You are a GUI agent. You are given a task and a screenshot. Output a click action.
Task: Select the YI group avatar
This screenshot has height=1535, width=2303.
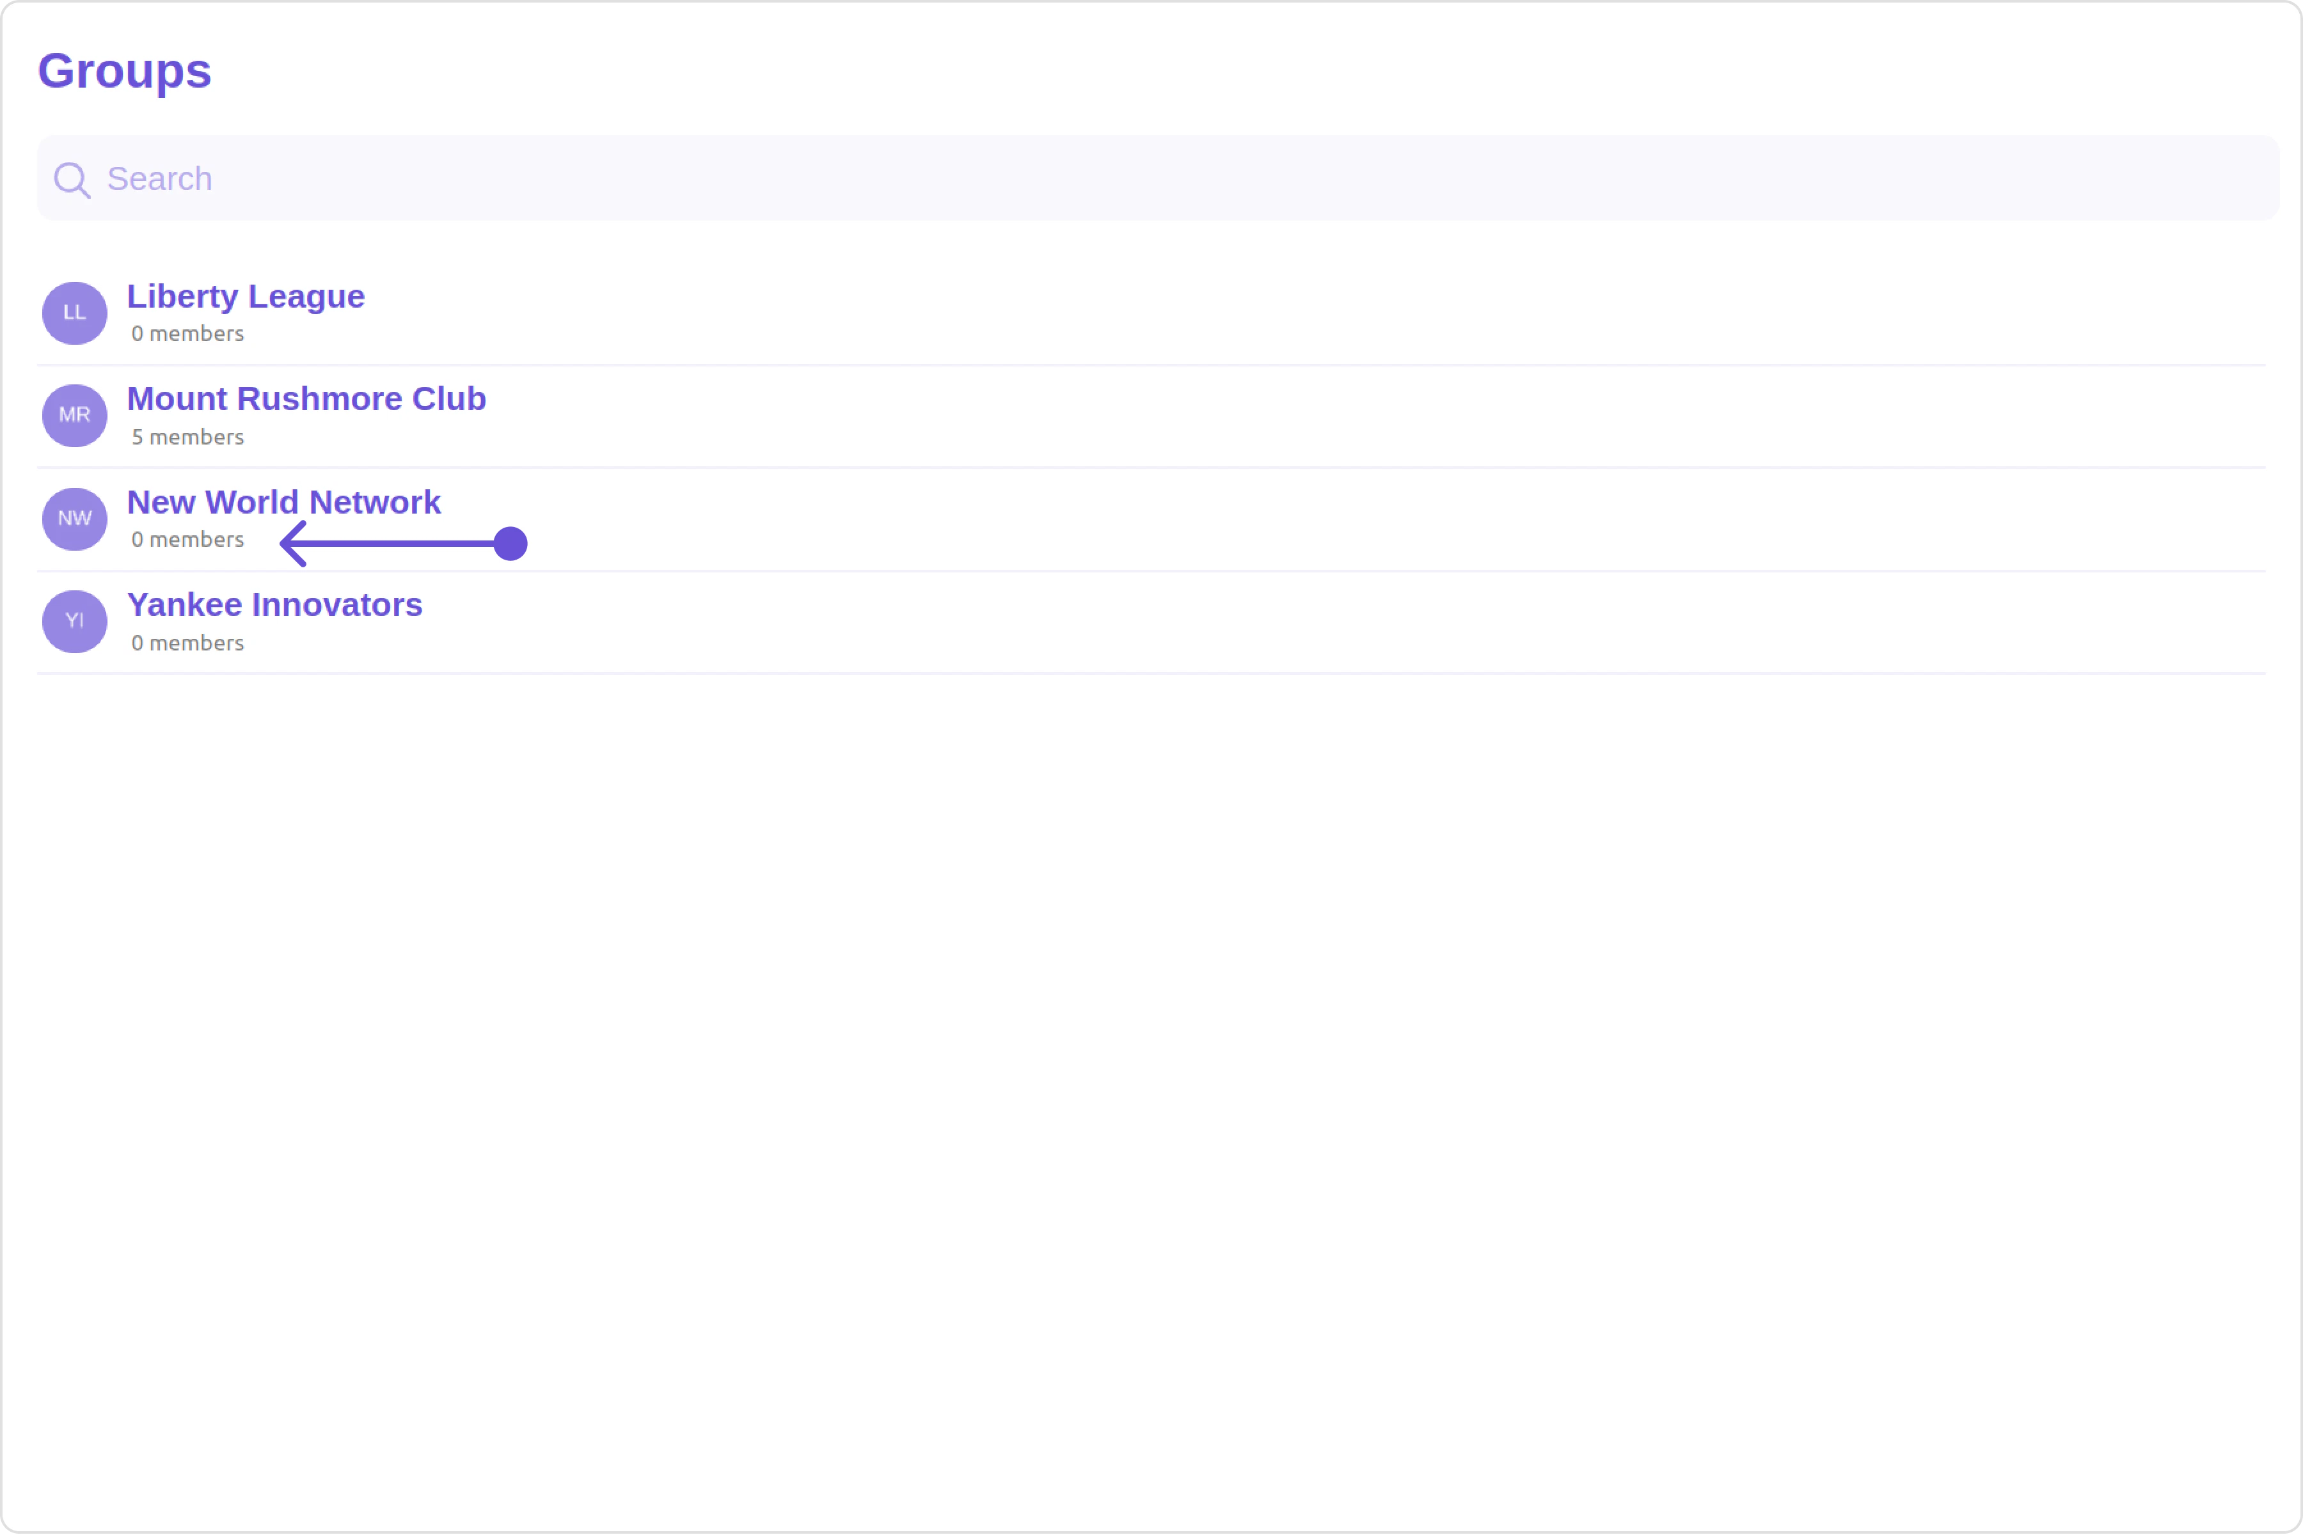[x=74, y=622]
